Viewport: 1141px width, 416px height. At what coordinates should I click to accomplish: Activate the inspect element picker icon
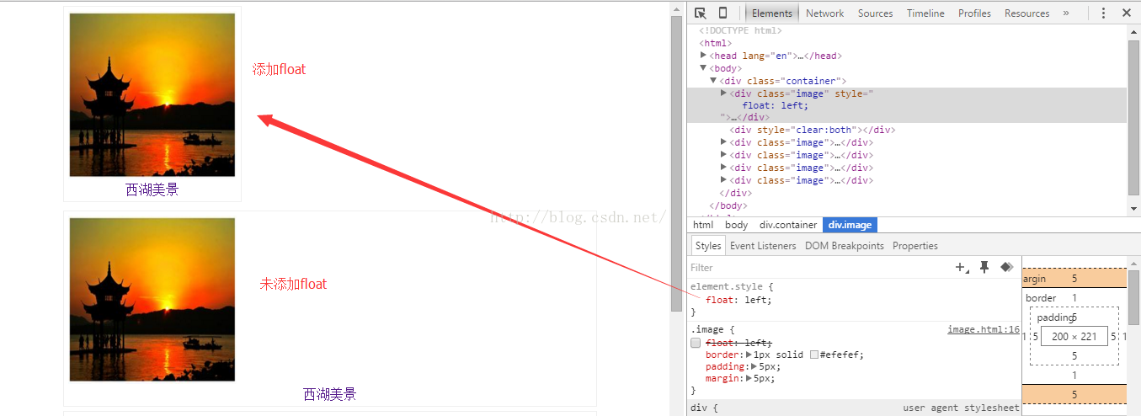(x=701, y=13)
